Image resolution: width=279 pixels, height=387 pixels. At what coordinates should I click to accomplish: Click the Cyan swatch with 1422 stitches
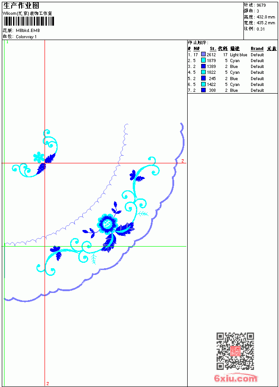pyautogui.click(x=203, y=84)
